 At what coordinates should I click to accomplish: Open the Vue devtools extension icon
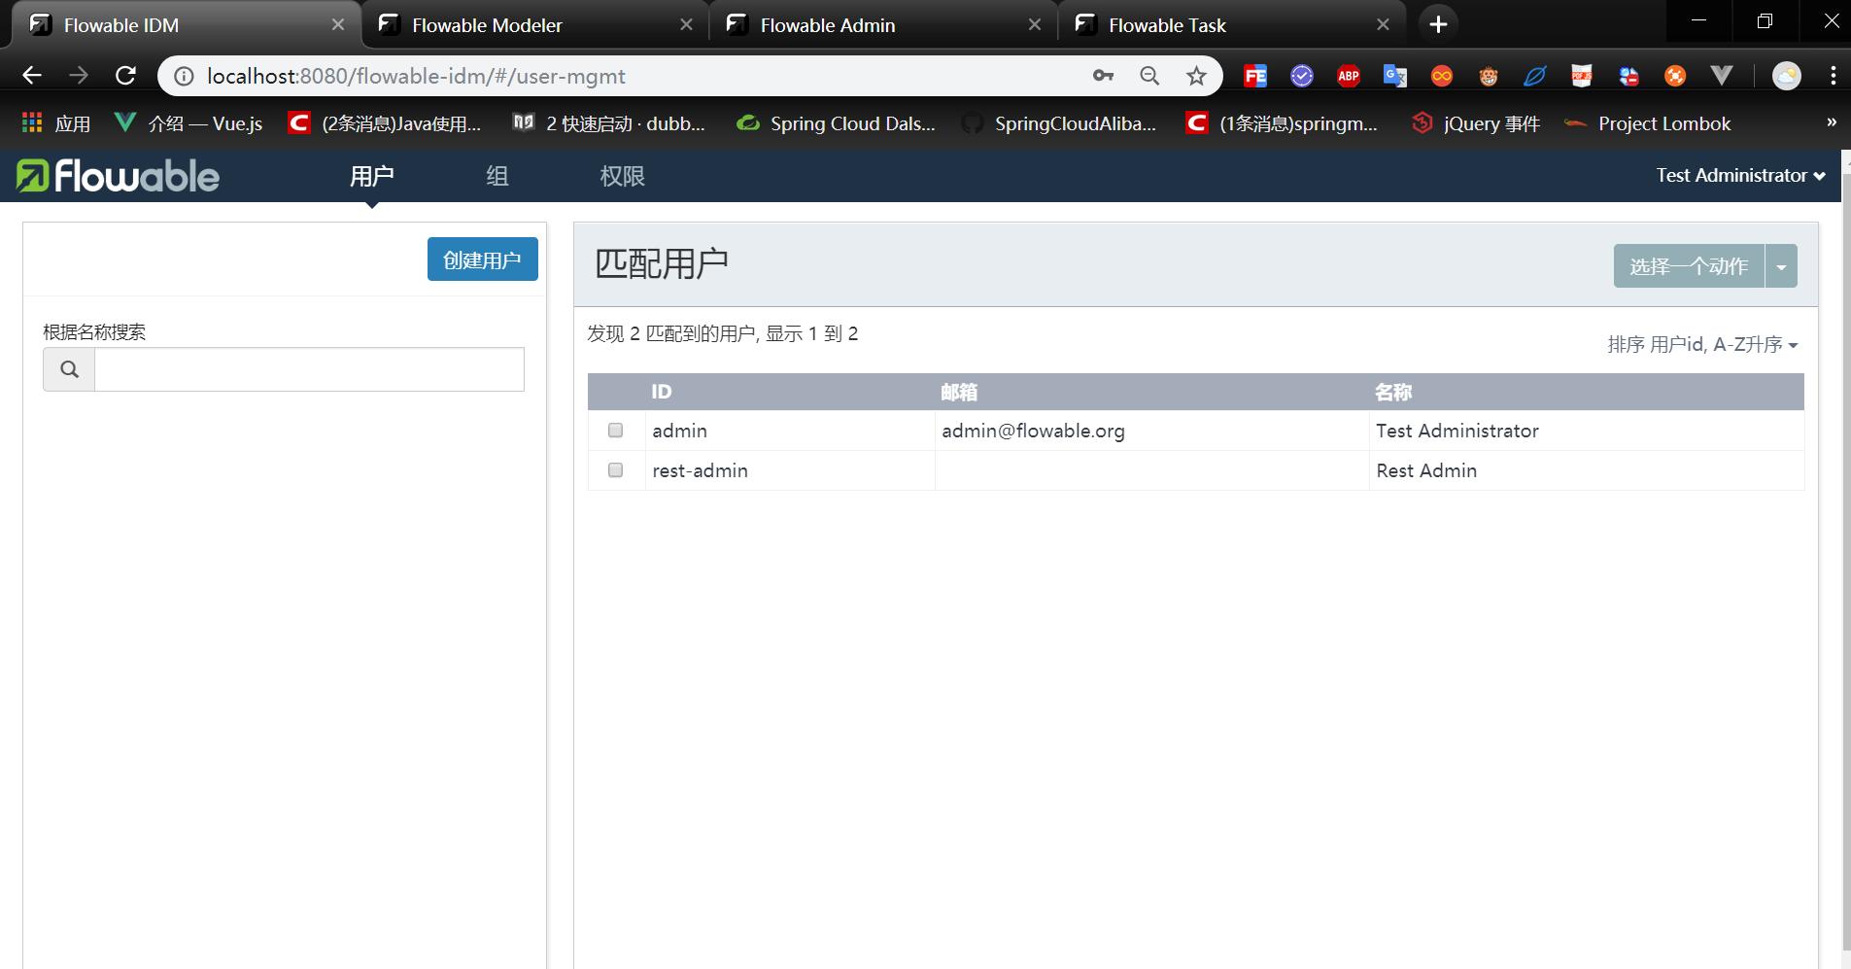coord(1722,76)
